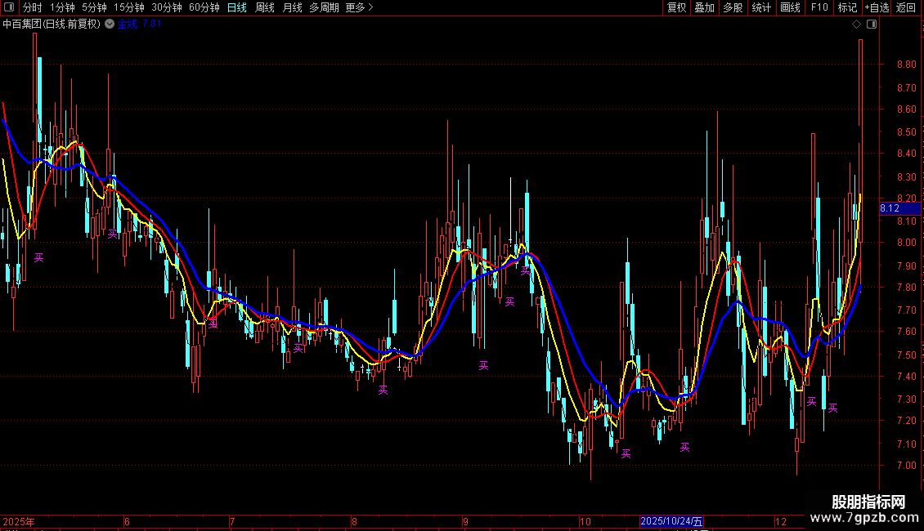Open the 统计 statistics tool

761,7
